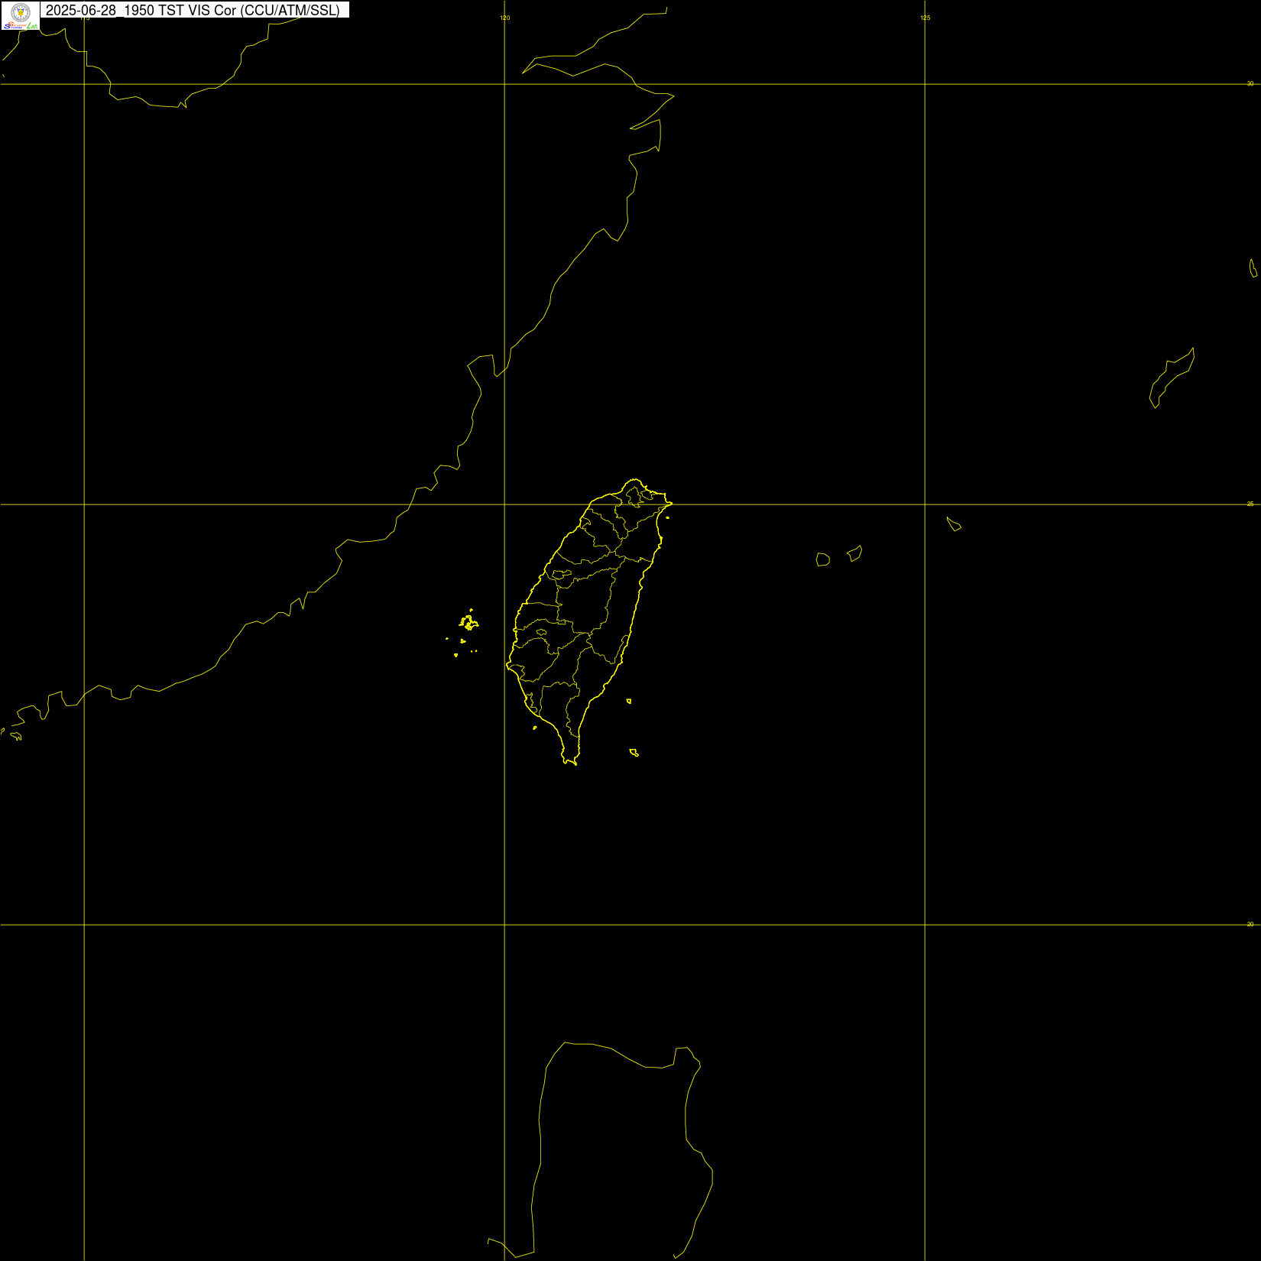Image resolution: width=1261 pixels, height=1261 pixels.
Task: Click Guishan Island off northeast Taiwan
Action: click(x=667, y=517)
